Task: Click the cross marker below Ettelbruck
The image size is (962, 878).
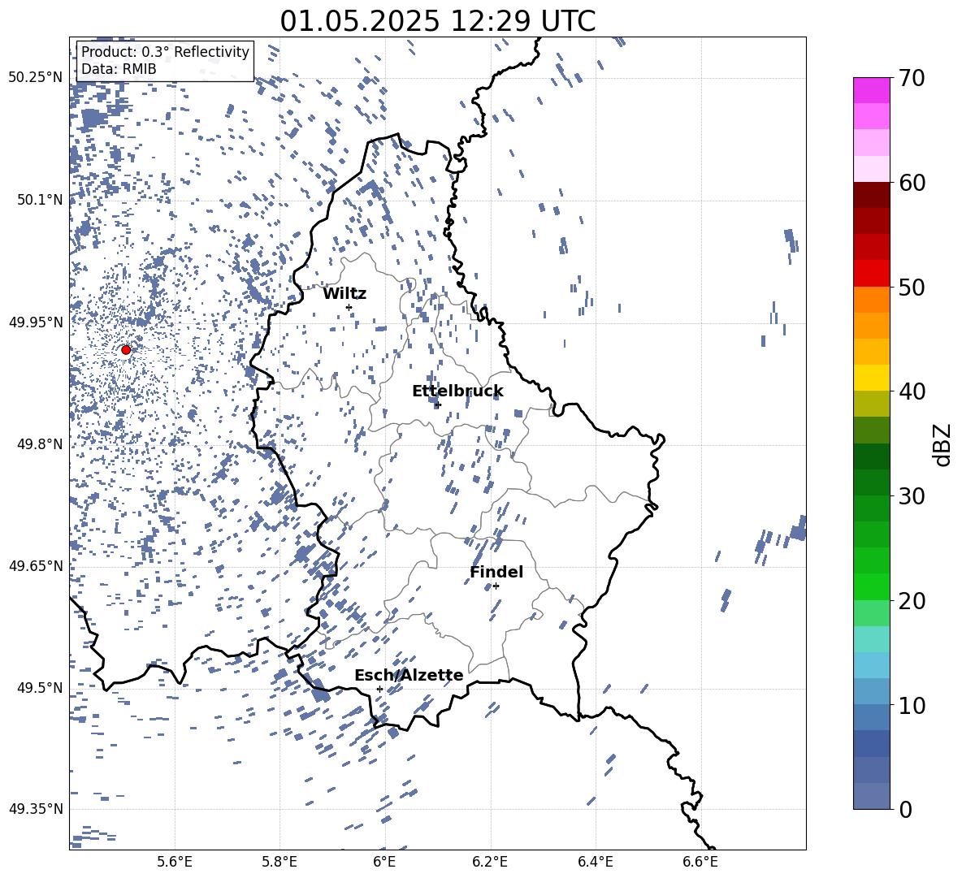Action: tap(437, 404)
